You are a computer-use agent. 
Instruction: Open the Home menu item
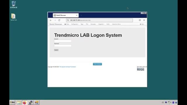[x=67, y=24]
